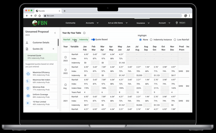Viewport: 216px width, 133px height.
Task: Click 10-Year Limited snowflake icon
Action: point(28,103)
